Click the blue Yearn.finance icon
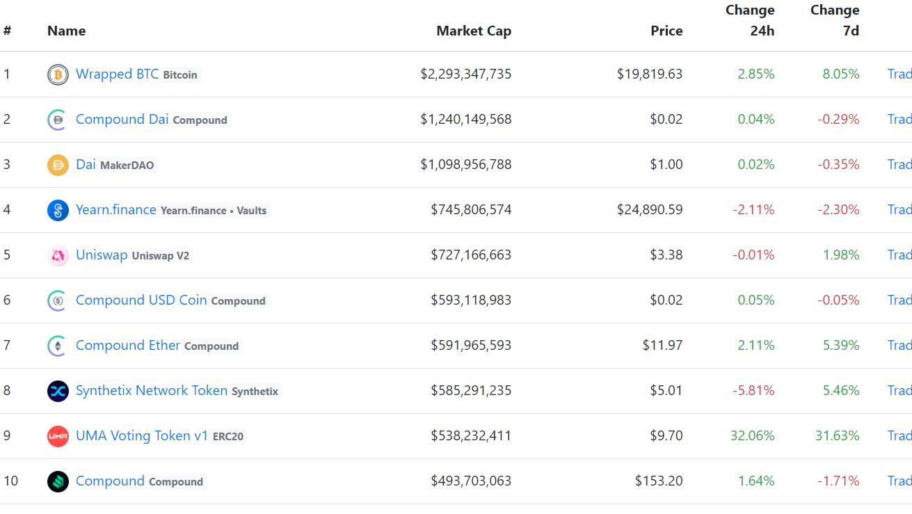Image resolution: width=912 pixels, height=514 pixels. (x=58, y=210)
